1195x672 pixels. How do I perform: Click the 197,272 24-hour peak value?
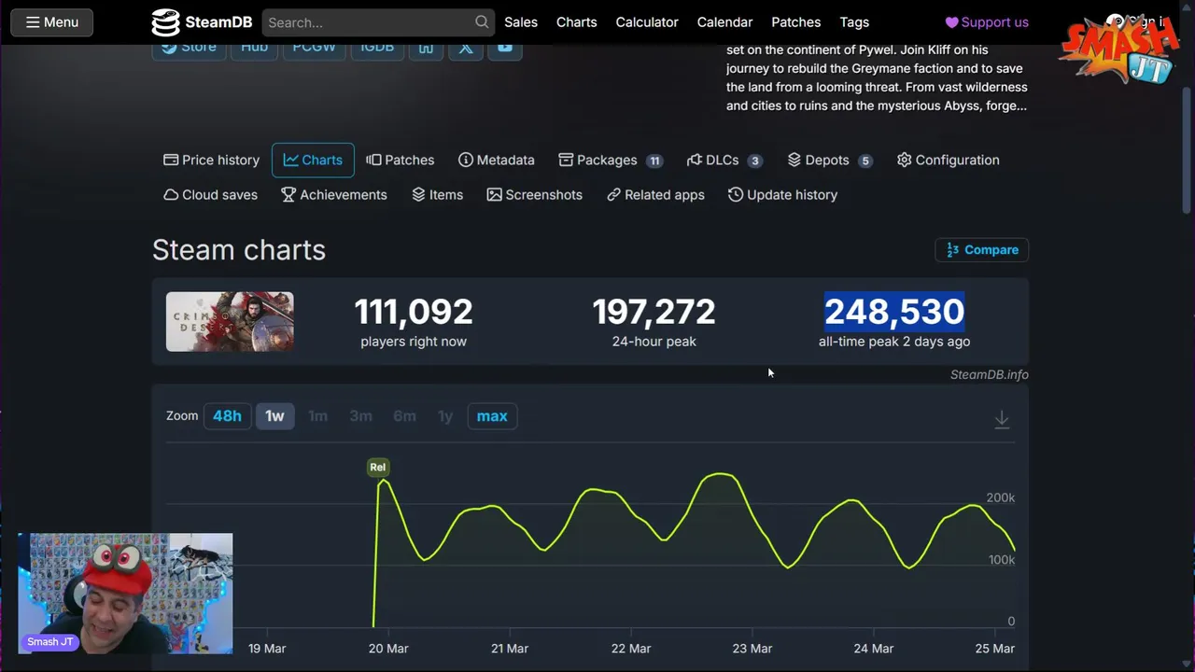pos(654,312)
